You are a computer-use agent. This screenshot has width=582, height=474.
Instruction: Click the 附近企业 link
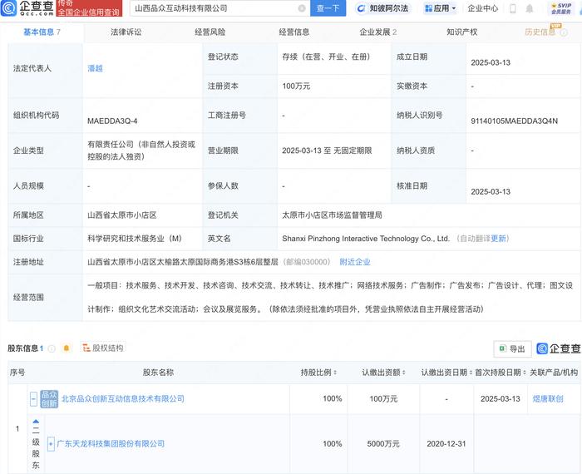pos(355,262)
